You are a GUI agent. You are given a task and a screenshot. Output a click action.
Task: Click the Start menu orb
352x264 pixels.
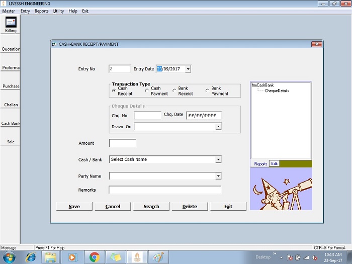tap(9, 257)
